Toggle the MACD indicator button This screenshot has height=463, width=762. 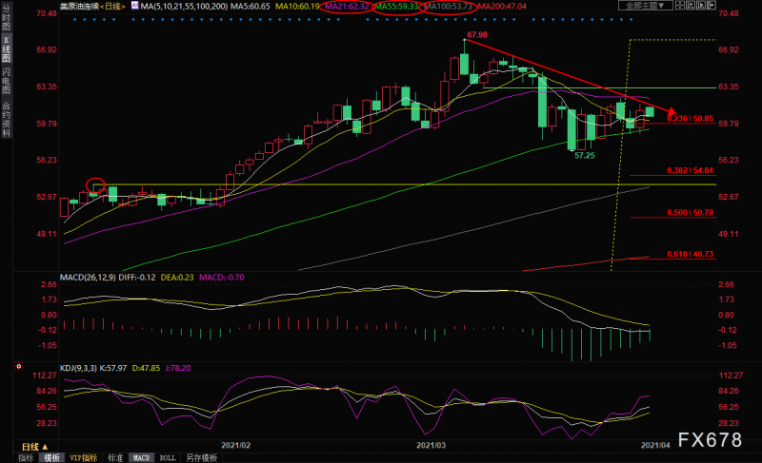(141, 457)
